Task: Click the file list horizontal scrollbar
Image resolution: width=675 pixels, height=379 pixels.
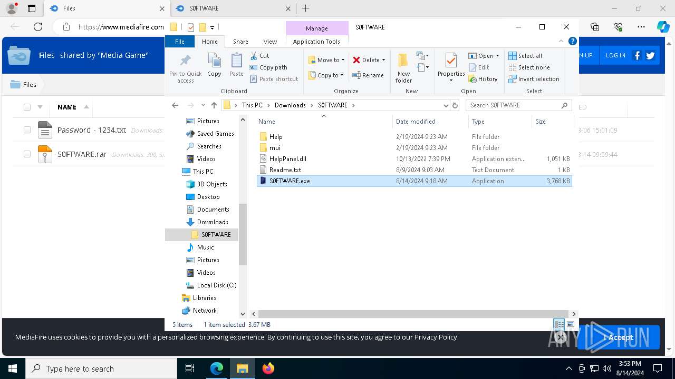Action: coord(413,314)
